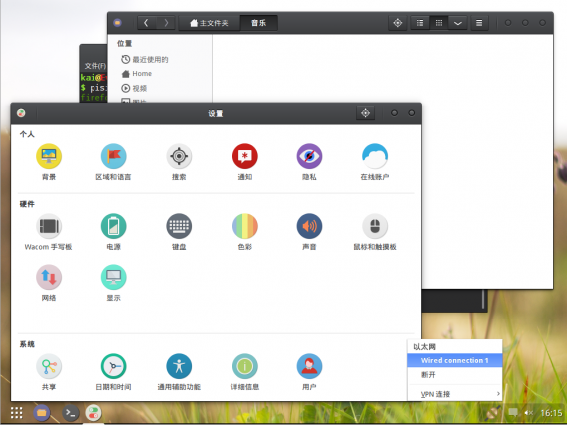Click the file manager window app icon
The width and height of the screenshot is (567, 425).
click(118, 23)
